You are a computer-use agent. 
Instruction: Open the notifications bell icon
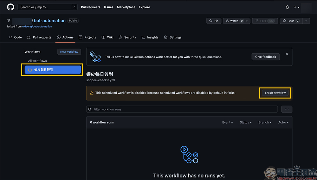[287, 7]
